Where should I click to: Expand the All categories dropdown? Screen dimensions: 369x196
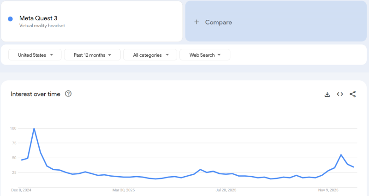[150, 55]
